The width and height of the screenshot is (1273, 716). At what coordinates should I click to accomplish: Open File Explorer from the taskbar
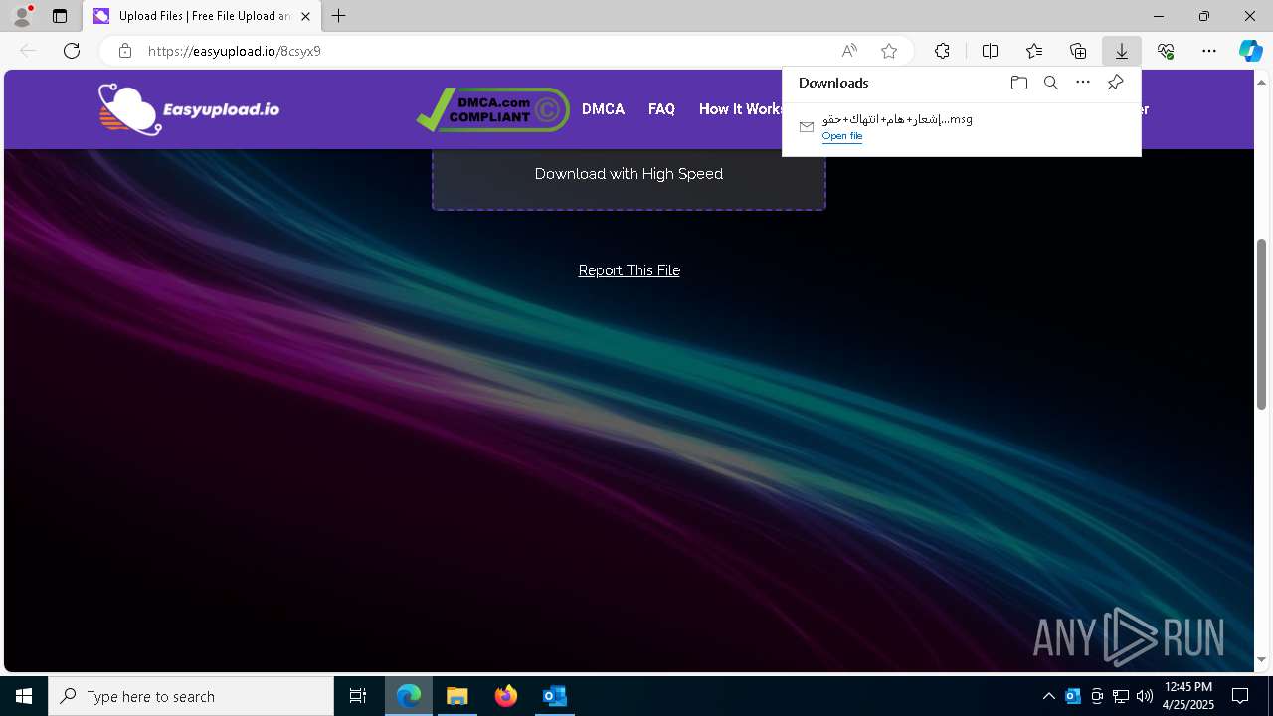(x=457, y=696)
